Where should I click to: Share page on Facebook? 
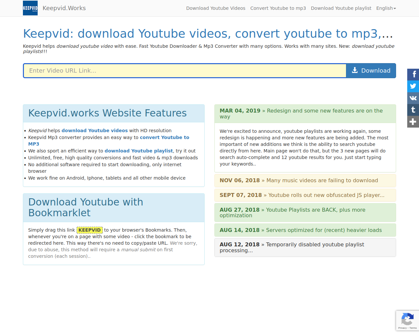pos(413,74)
